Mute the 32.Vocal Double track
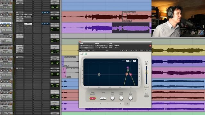Image resolution: width=205 pixels, height=115 pixels. (x=11, y=48)
